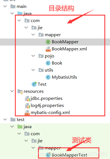Image resolution: width=110 pixels, height=159 pixels.
Task: Collapse the resources folder chevron
Action: tap(12, 91)
